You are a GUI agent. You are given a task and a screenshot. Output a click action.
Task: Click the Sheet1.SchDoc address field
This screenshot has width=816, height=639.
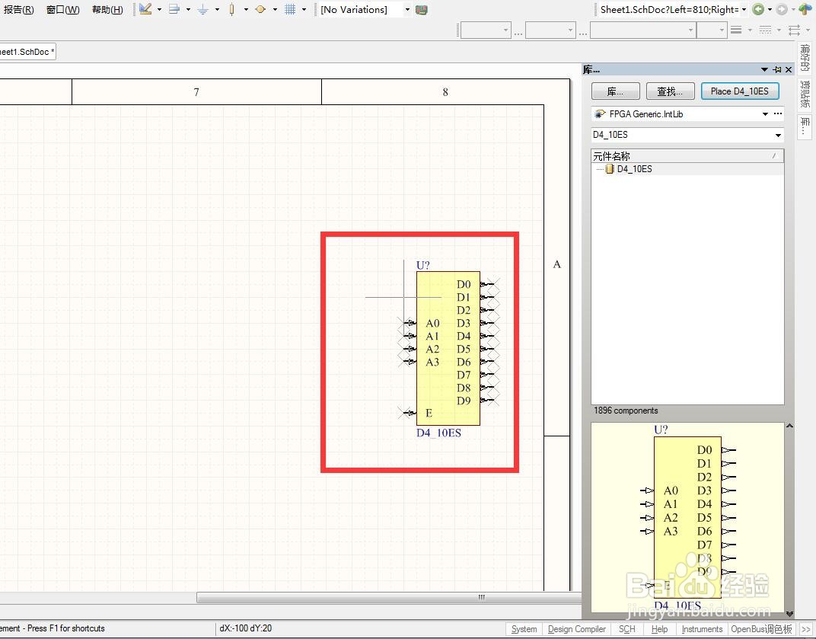coord(671,9)
